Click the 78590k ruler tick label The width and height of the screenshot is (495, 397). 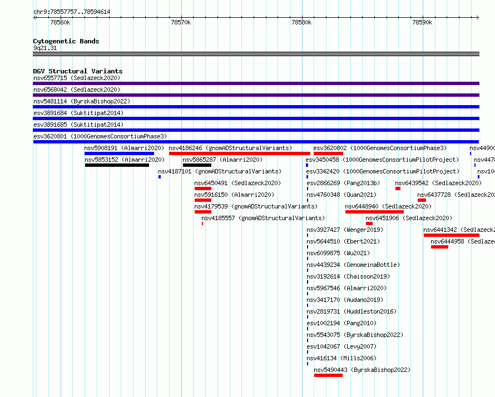click(422, 22)
